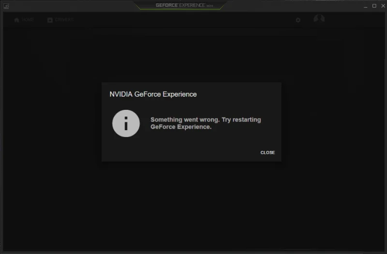Open settings via the gear icon

point(298,20)
